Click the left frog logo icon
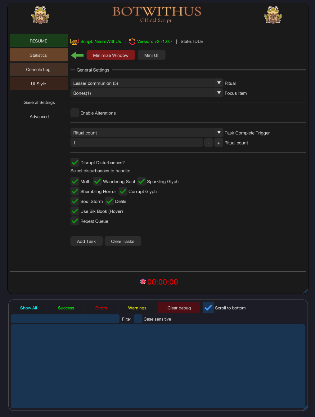This screenshot has height=417, width=315. click(x=40, y=15)
